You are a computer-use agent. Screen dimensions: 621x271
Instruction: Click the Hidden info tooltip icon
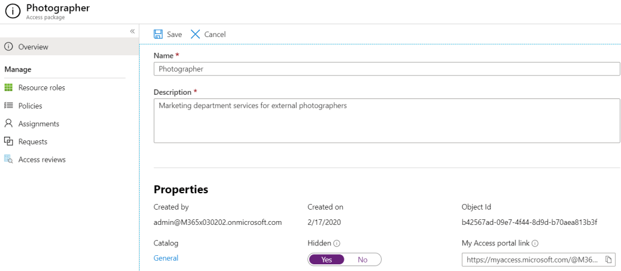(337, 243)
